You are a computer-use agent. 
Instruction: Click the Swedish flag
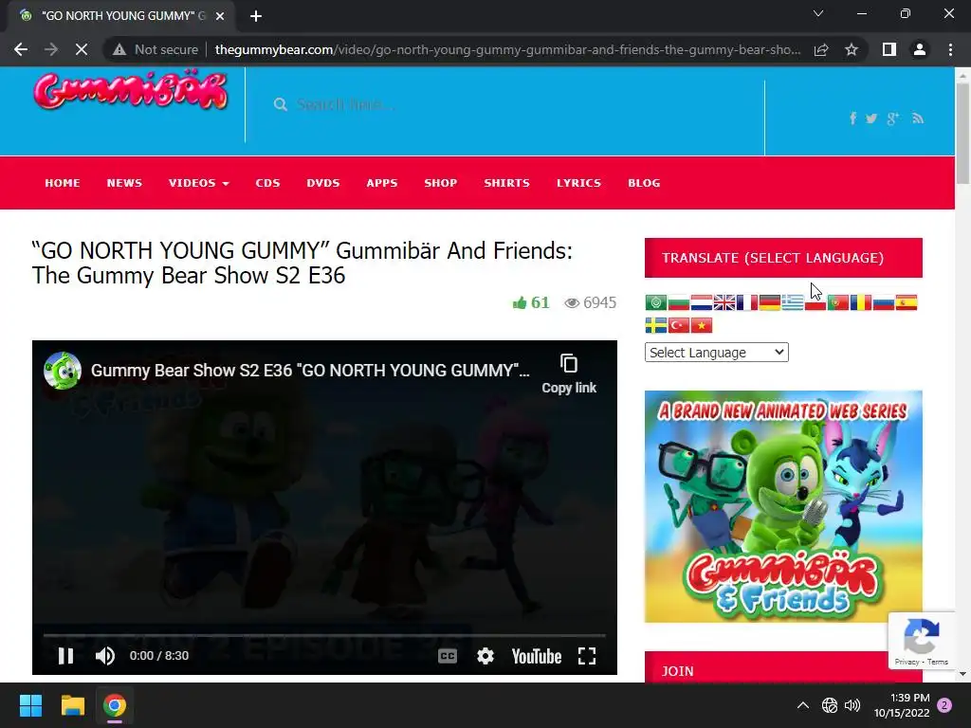(x=656, y=325)
